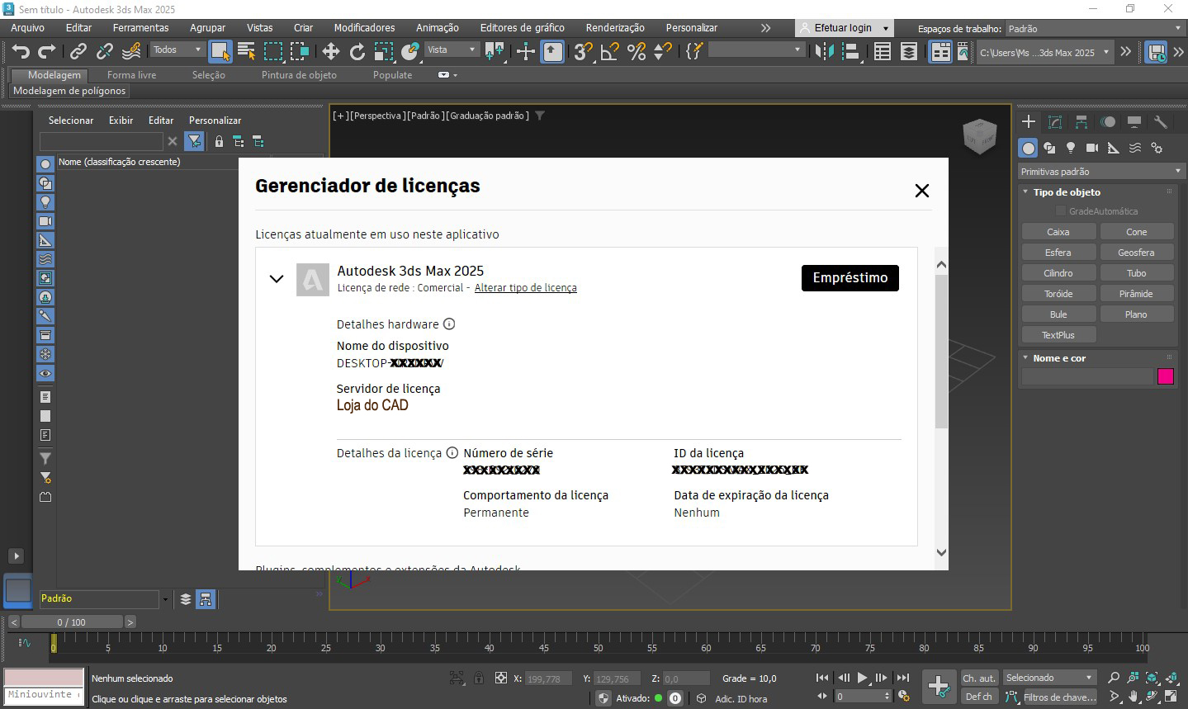
Task: Switch to the Pintura de objeto tab
Action: click(x=299, y=74)
